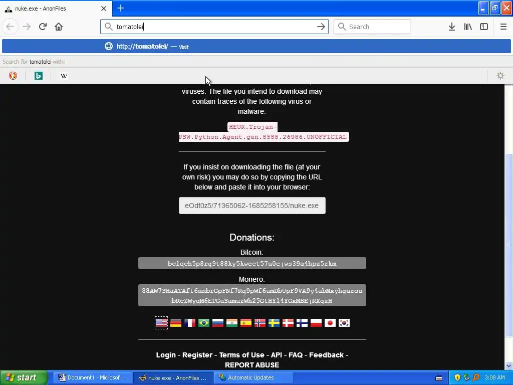The image size is (513, 385).
Task: Switch to Document1 - Microsoft Word taskbar item
Action: (x=92, y=377)
